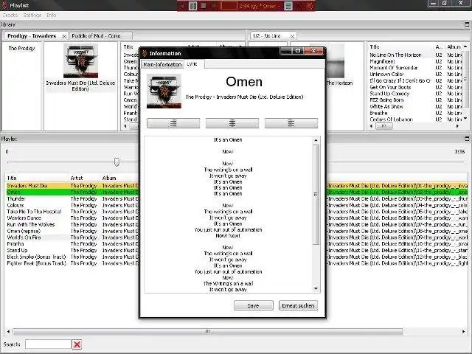This screenshot has height=354, width=472.
Task: Select 'Take Me To The Hospital' in playlist
Action: 34,212
